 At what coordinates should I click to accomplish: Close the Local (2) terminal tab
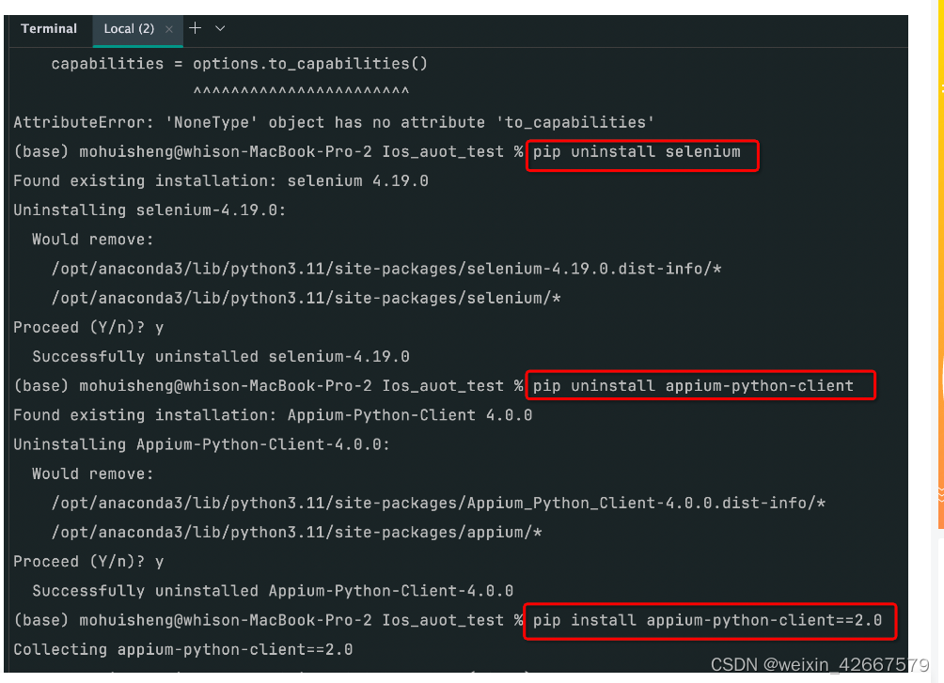tap(168, 29)
